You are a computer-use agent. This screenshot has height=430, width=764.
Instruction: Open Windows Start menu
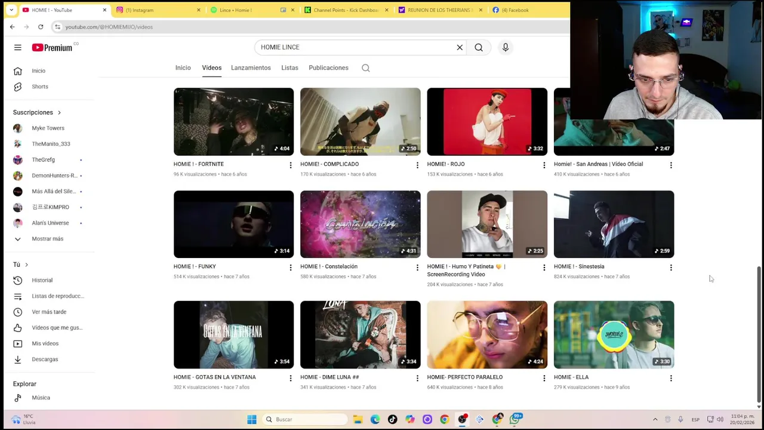coord(252,419)
